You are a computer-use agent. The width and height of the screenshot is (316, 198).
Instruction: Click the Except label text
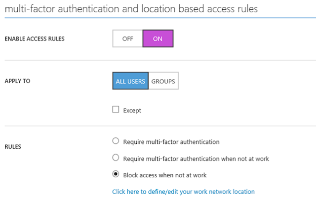click(132, 110)
